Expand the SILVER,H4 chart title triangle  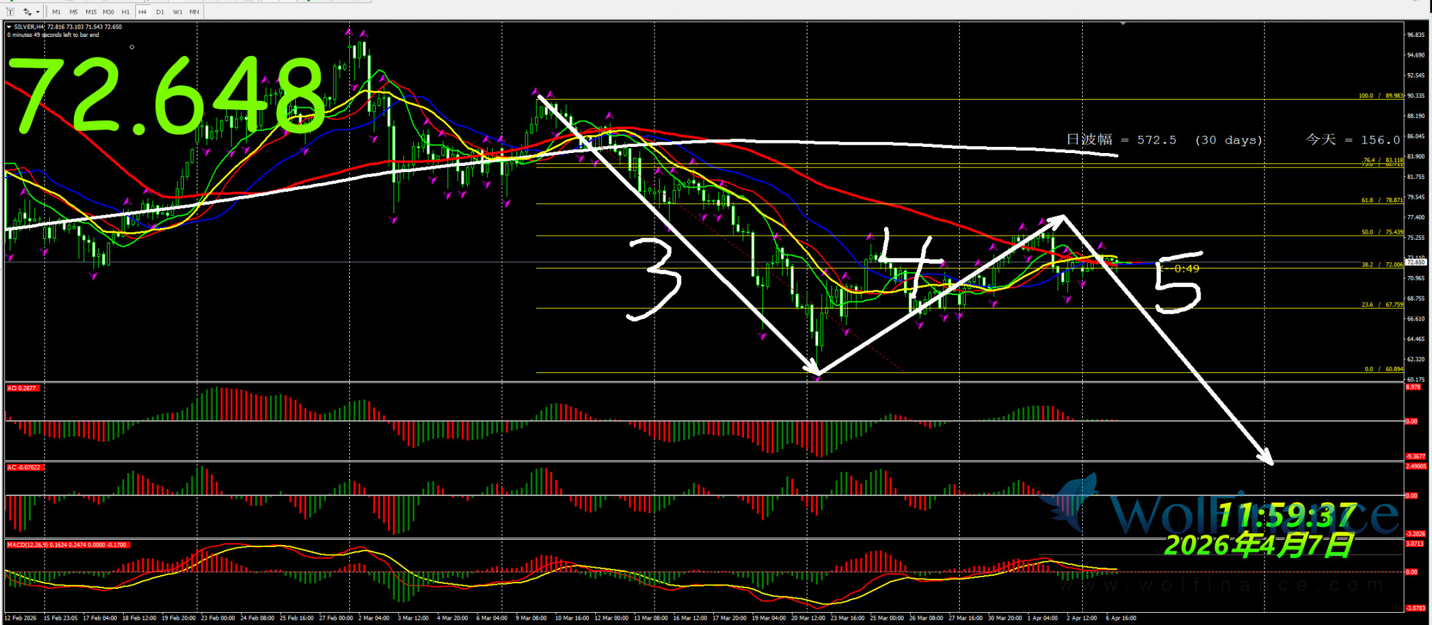[x=9, y=27]
